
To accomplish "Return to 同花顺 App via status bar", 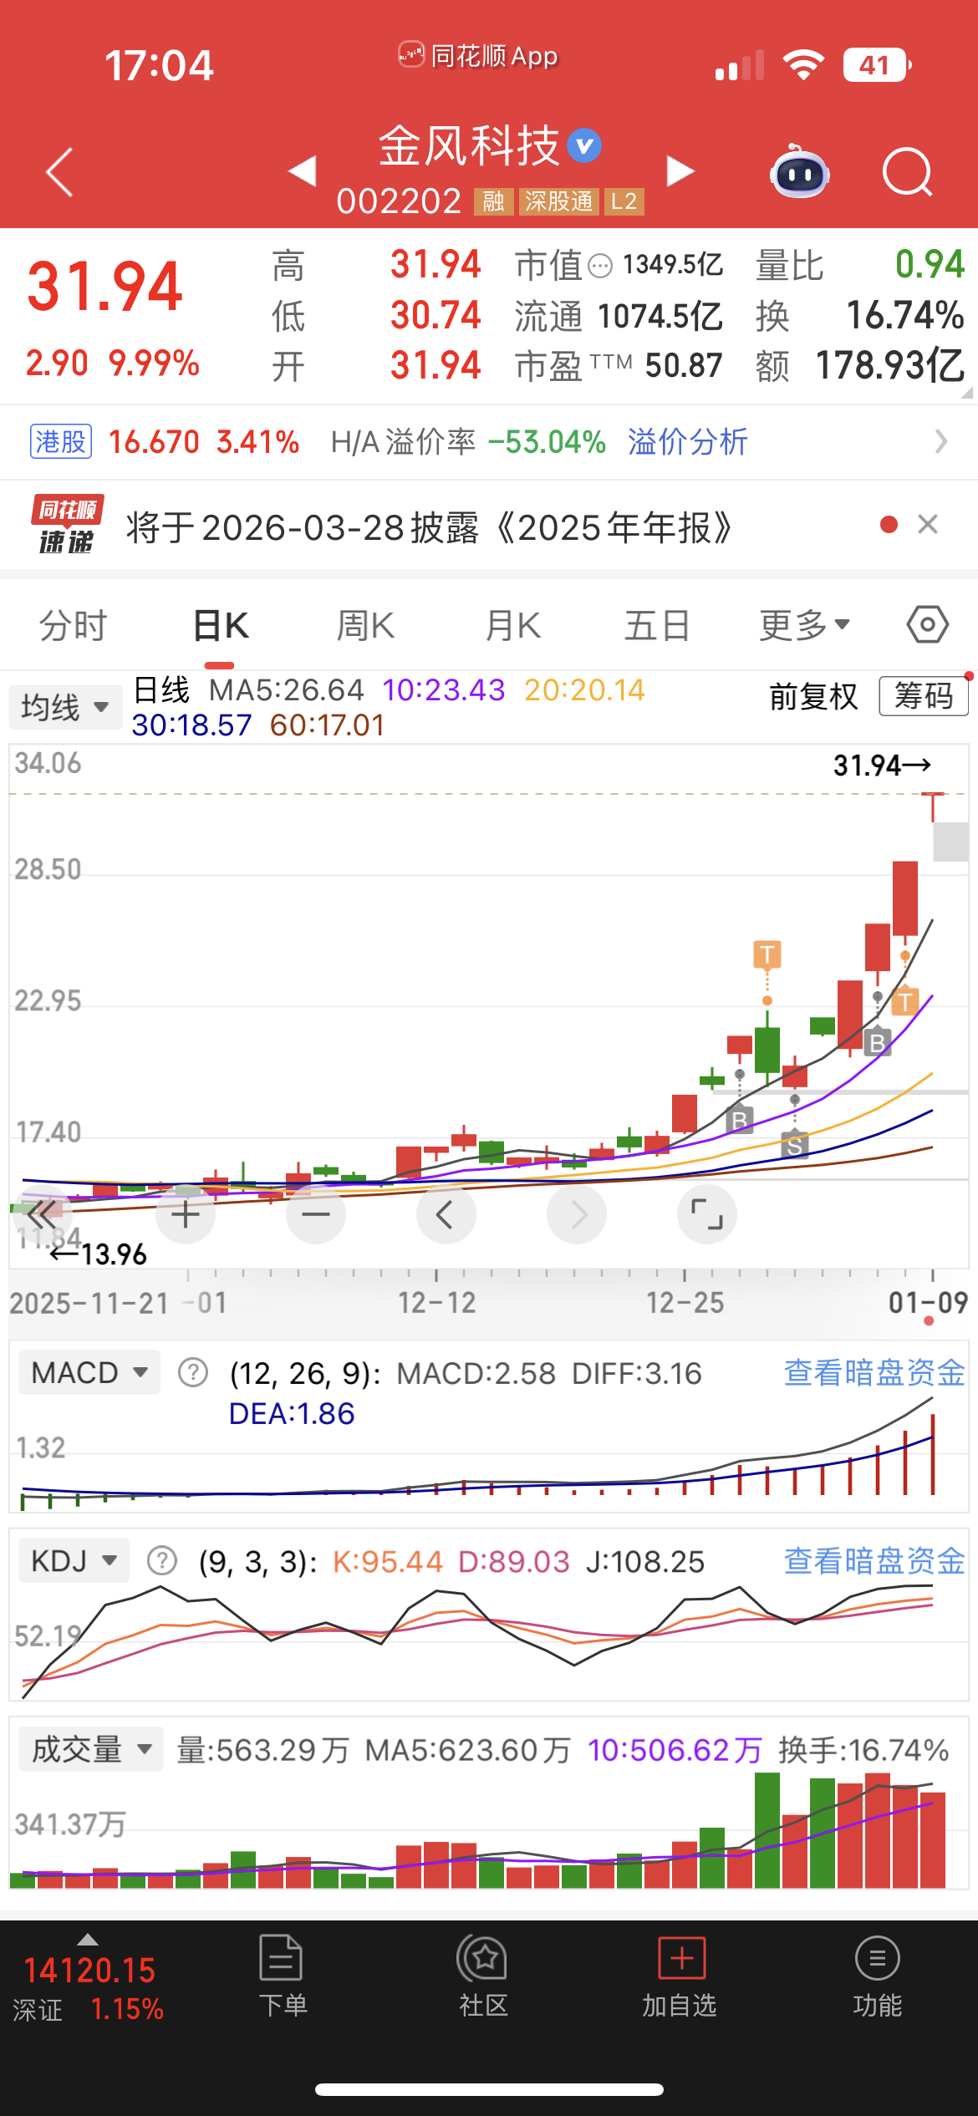I will 478,55.
